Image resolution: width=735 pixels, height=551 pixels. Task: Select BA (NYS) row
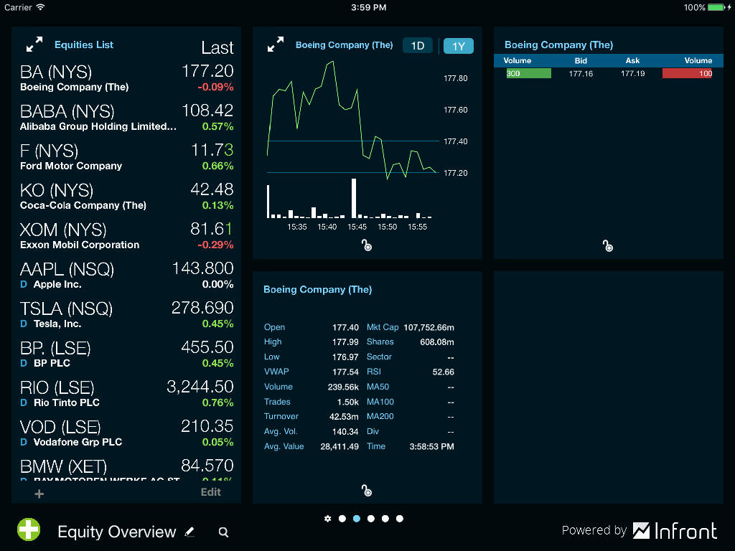[x=126, y=77]
